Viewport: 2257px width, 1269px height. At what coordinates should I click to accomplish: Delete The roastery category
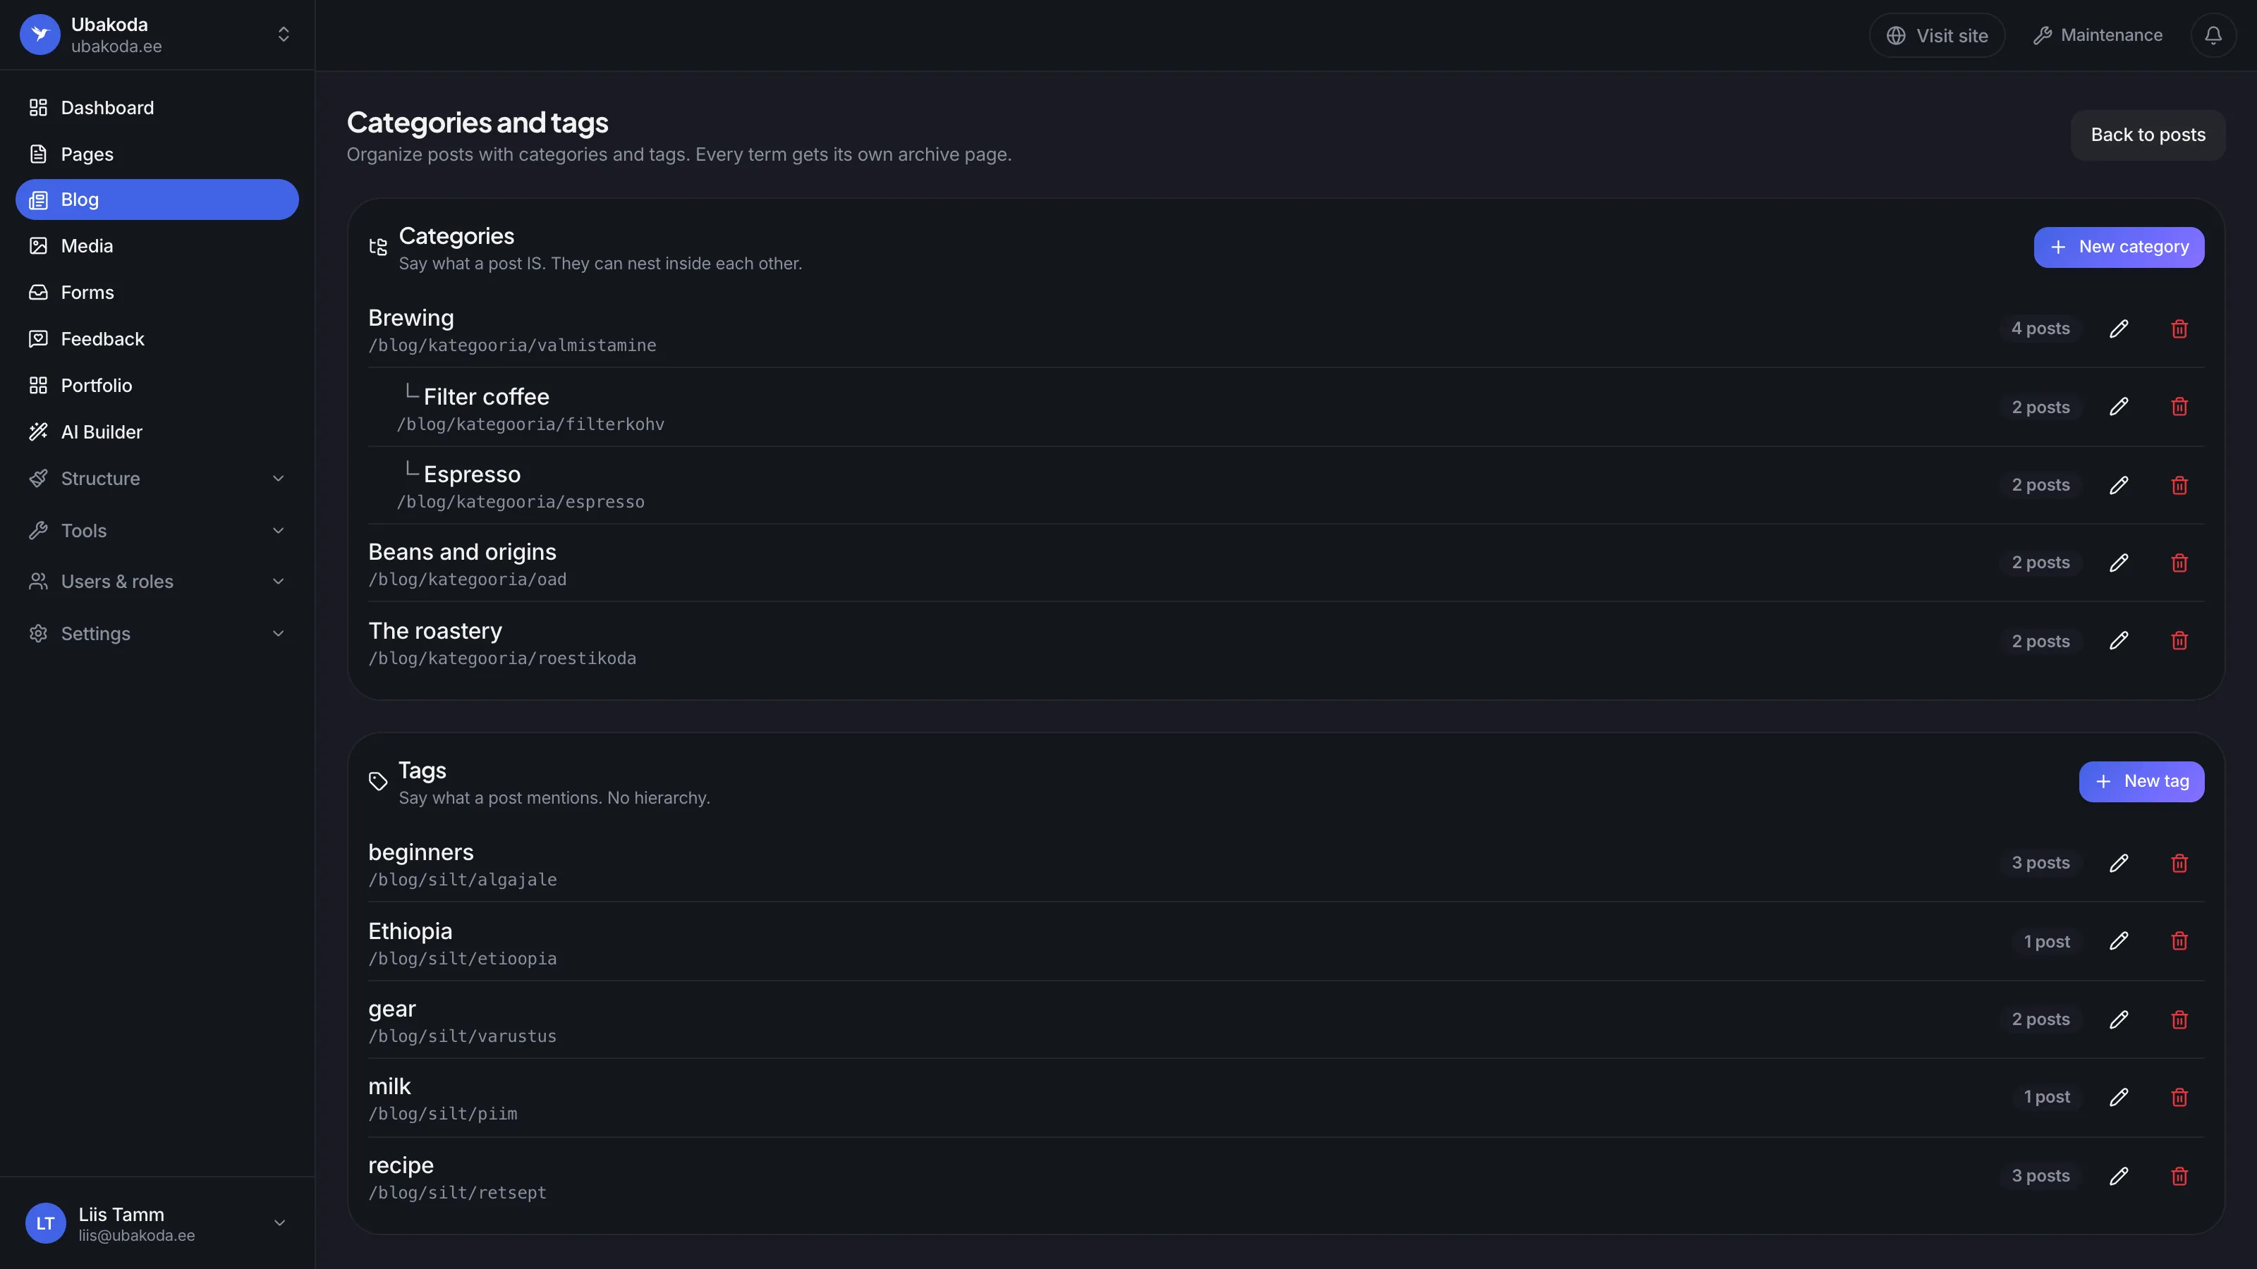[2180, 641]
